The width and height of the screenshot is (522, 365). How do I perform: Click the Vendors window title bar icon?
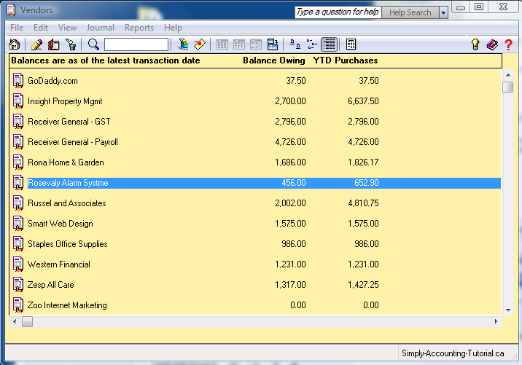click(11, 10)
